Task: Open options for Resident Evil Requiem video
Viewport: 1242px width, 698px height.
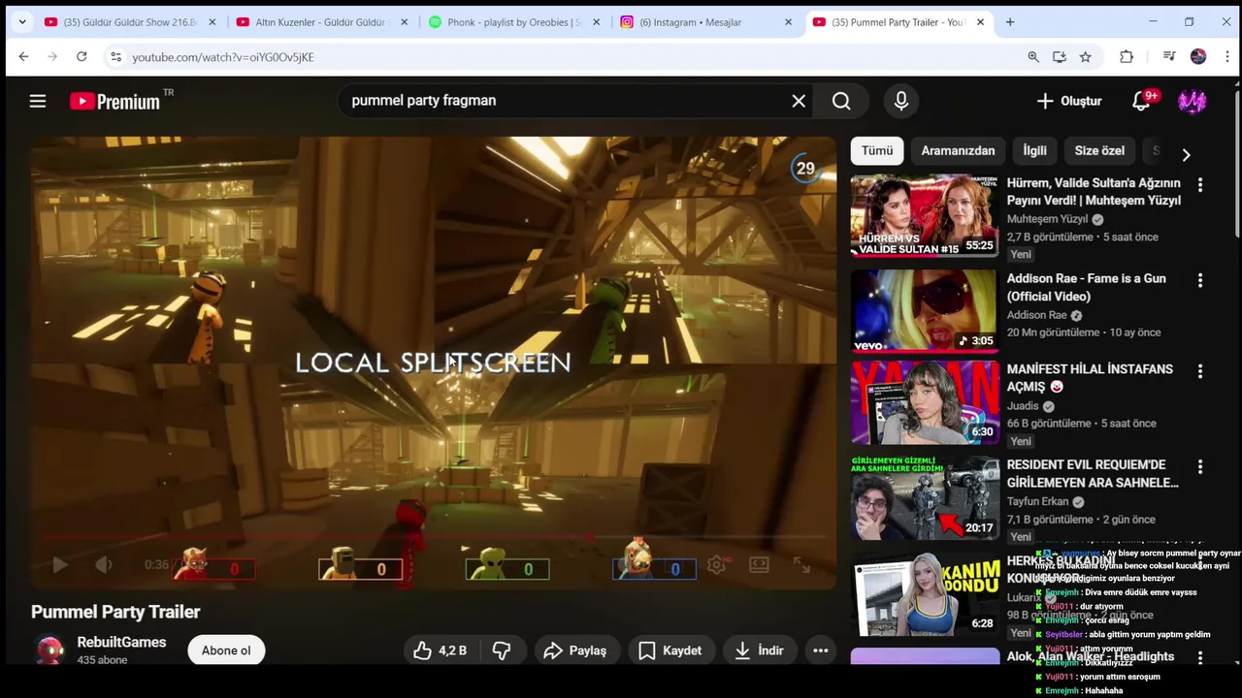Action: click(1200, 466)
